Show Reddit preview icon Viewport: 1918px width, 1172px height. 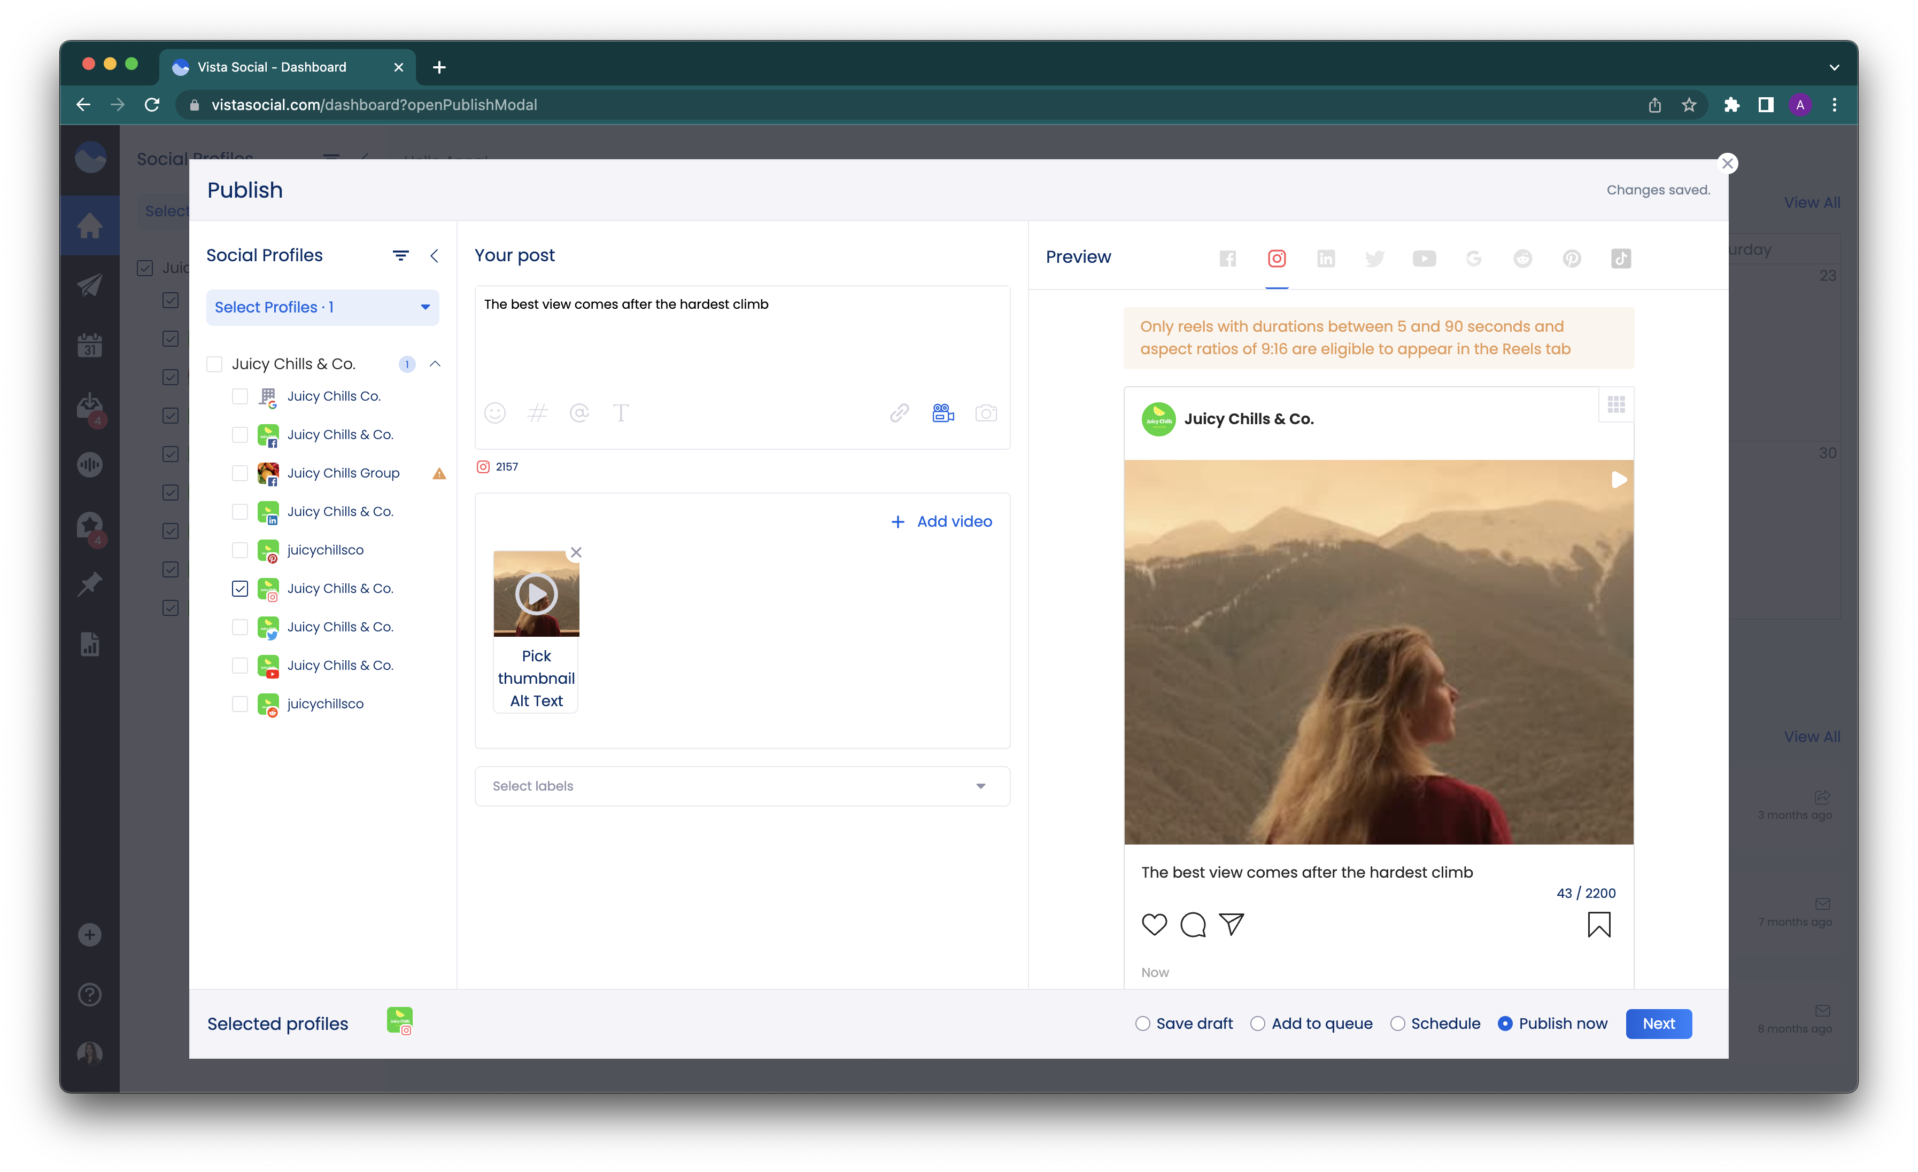point(1522,258)
